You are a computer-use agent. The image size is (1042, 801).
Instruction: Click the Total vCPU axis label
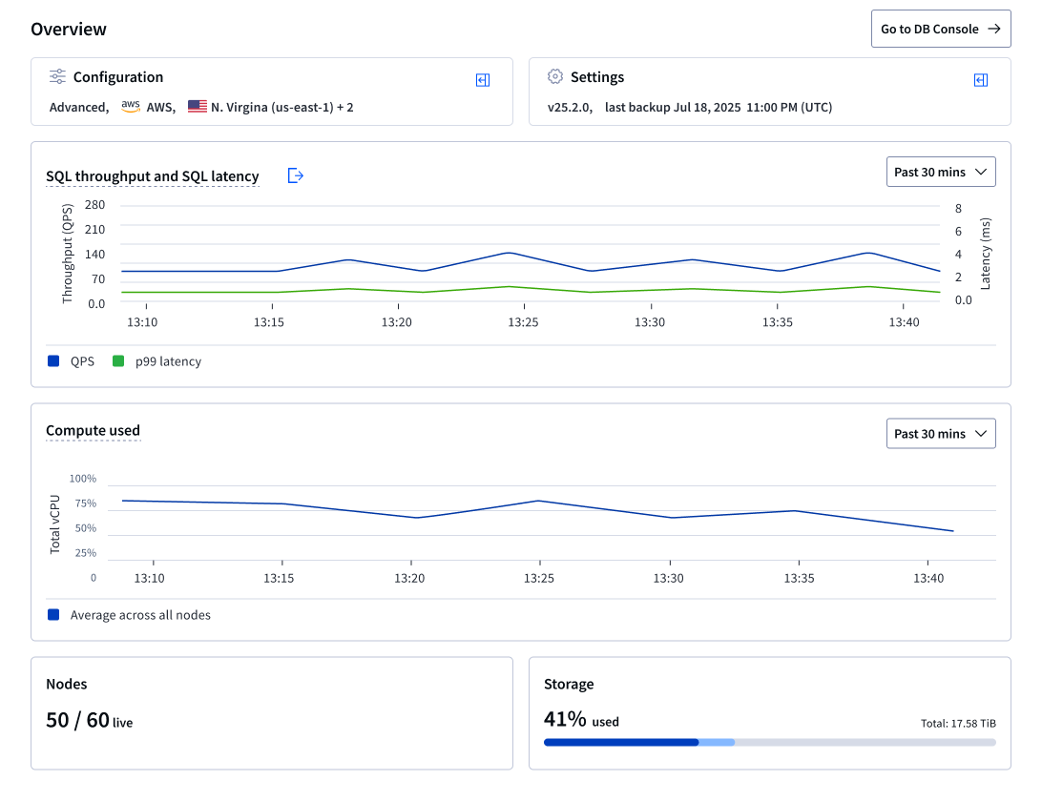coord(54,524)
